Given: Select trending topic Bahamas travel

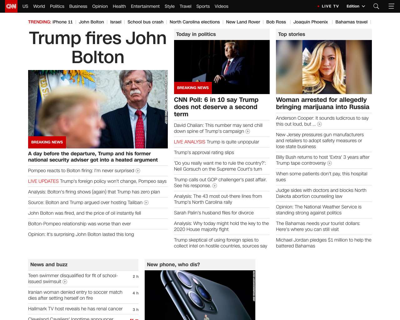Looking at the screenshot, I should coord(351,22).
